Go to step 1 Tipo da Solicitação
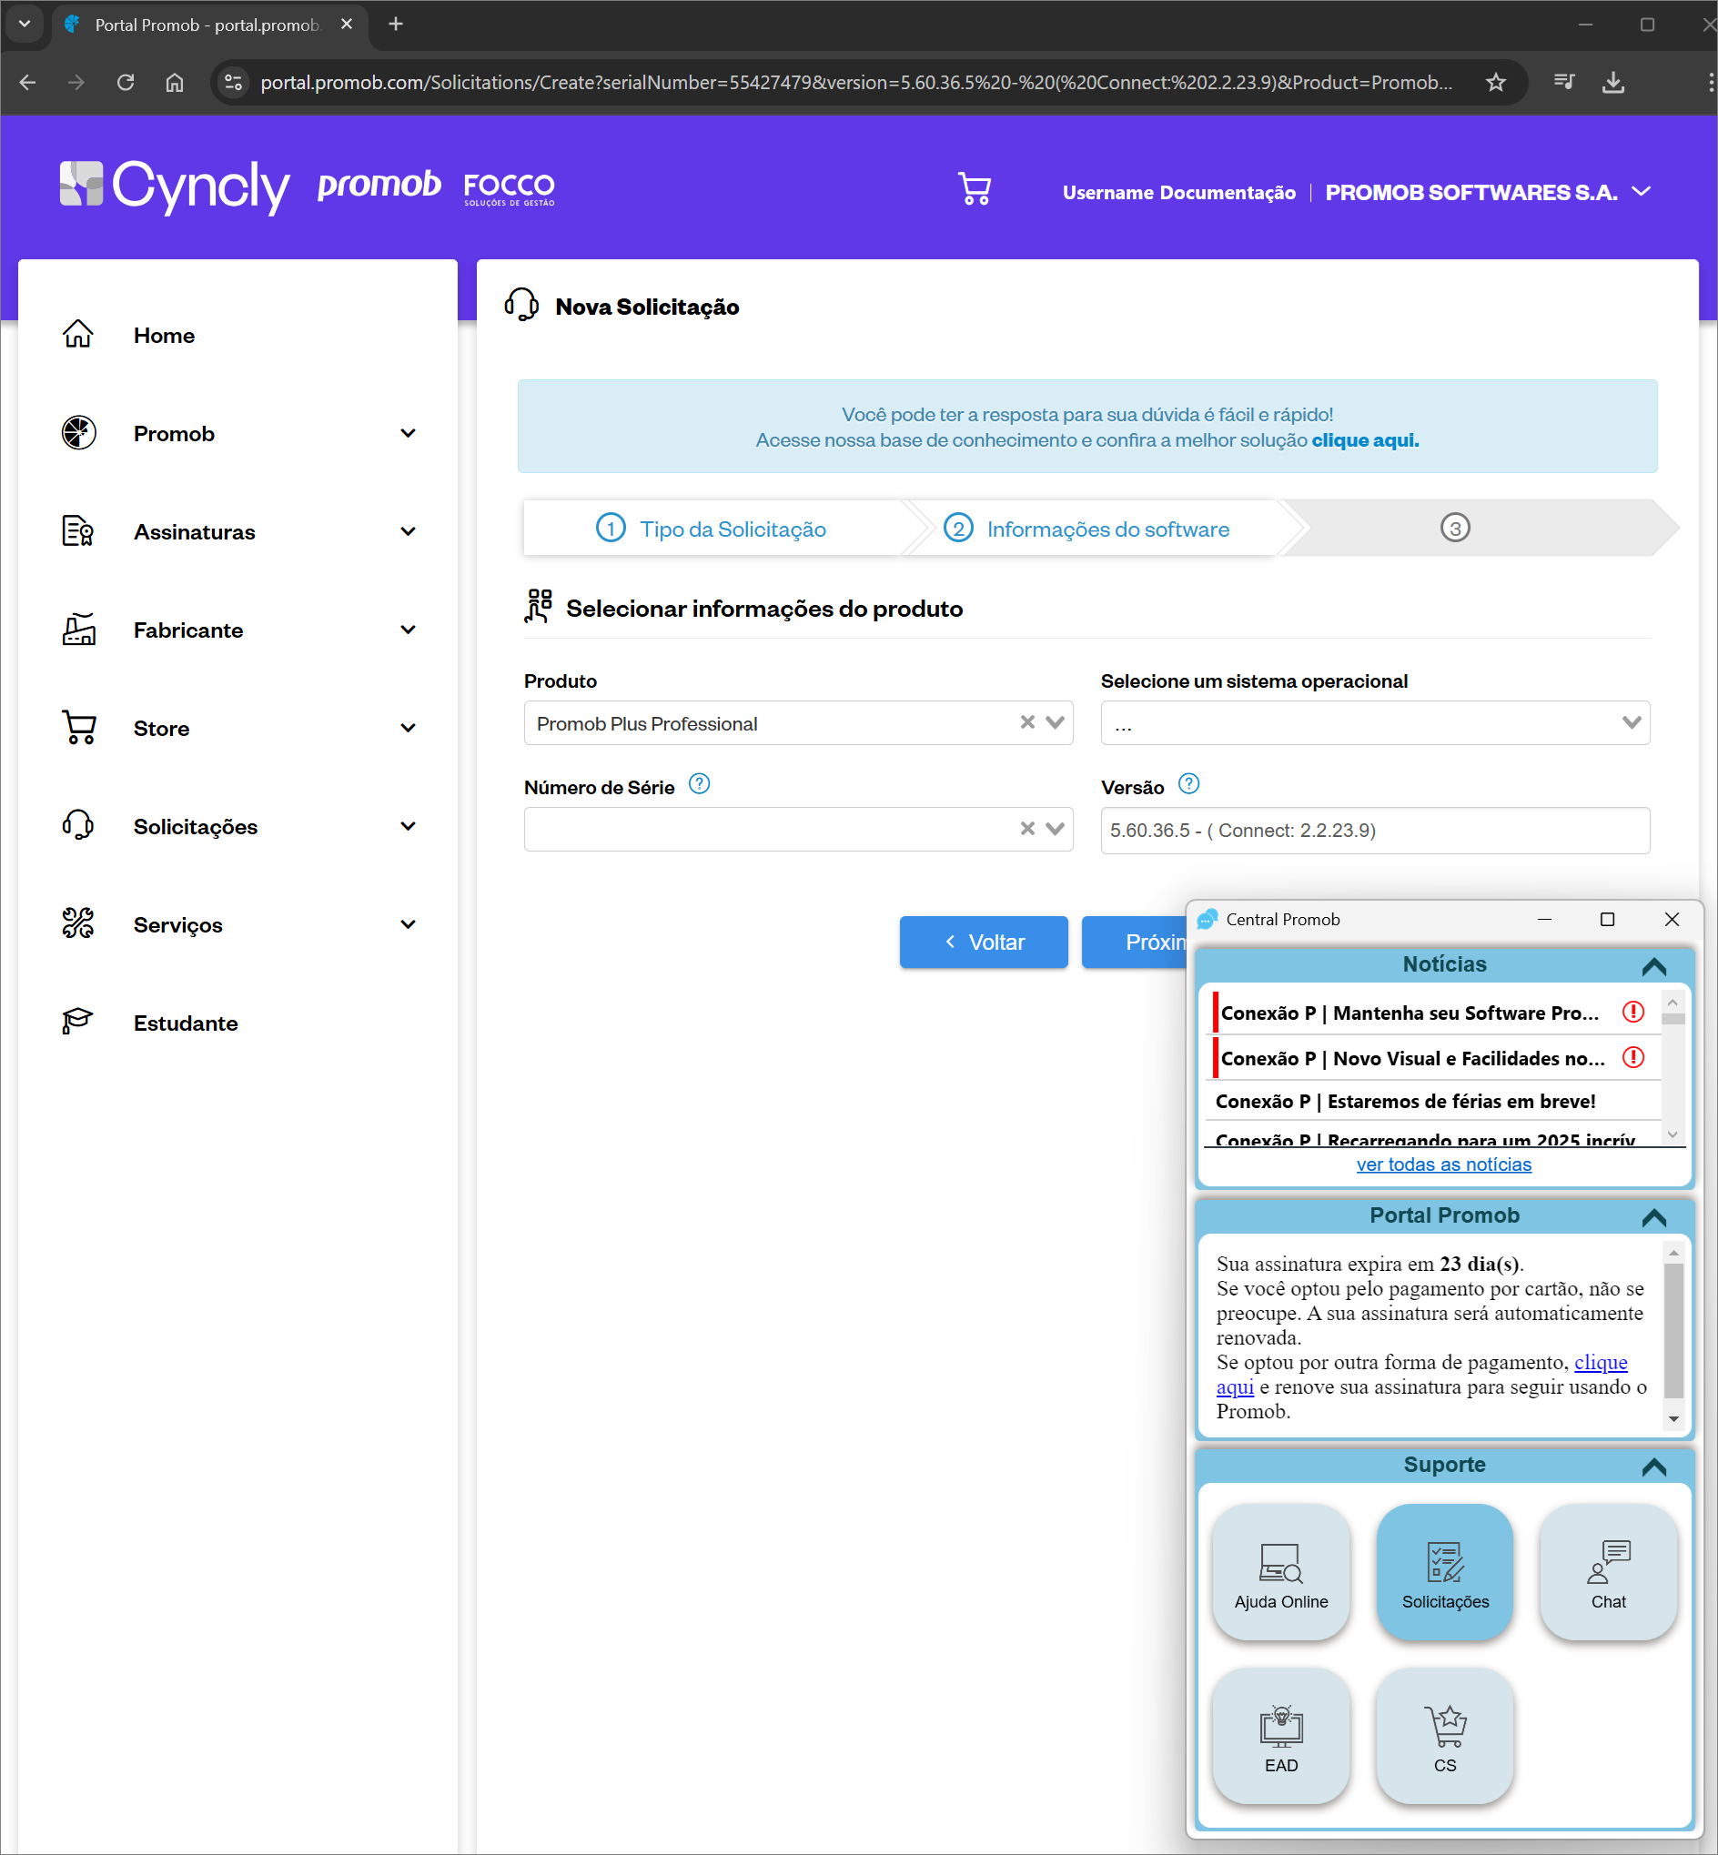This screenshot has height=1855, width=1718. pos(712,529)
